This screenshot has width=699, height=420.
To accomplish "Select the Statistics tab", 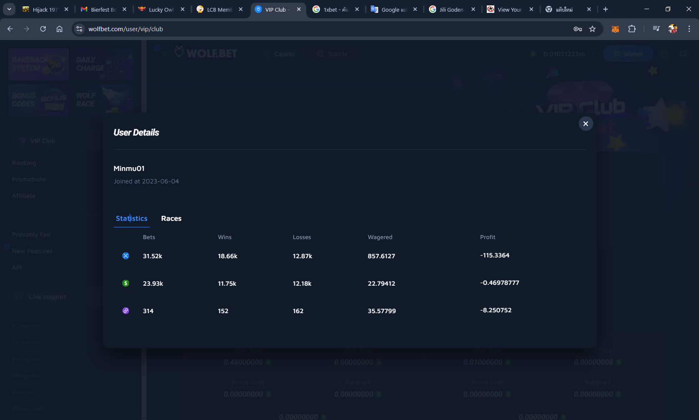I will [x=131, y=218].
